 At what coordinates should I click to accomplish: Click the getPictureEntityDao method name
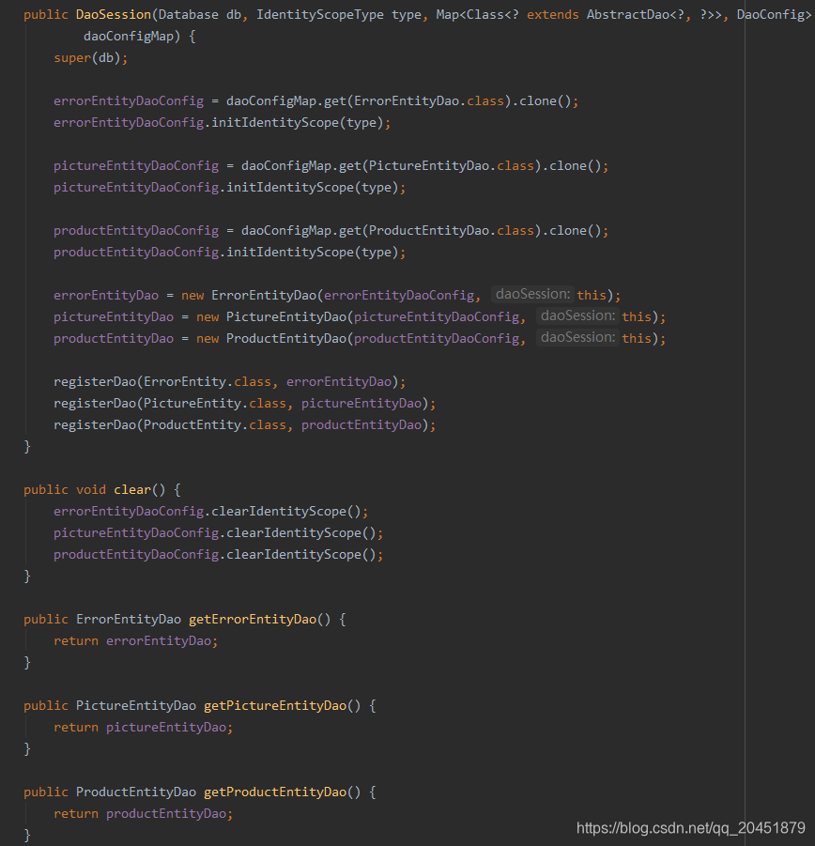tap(275, 705)
